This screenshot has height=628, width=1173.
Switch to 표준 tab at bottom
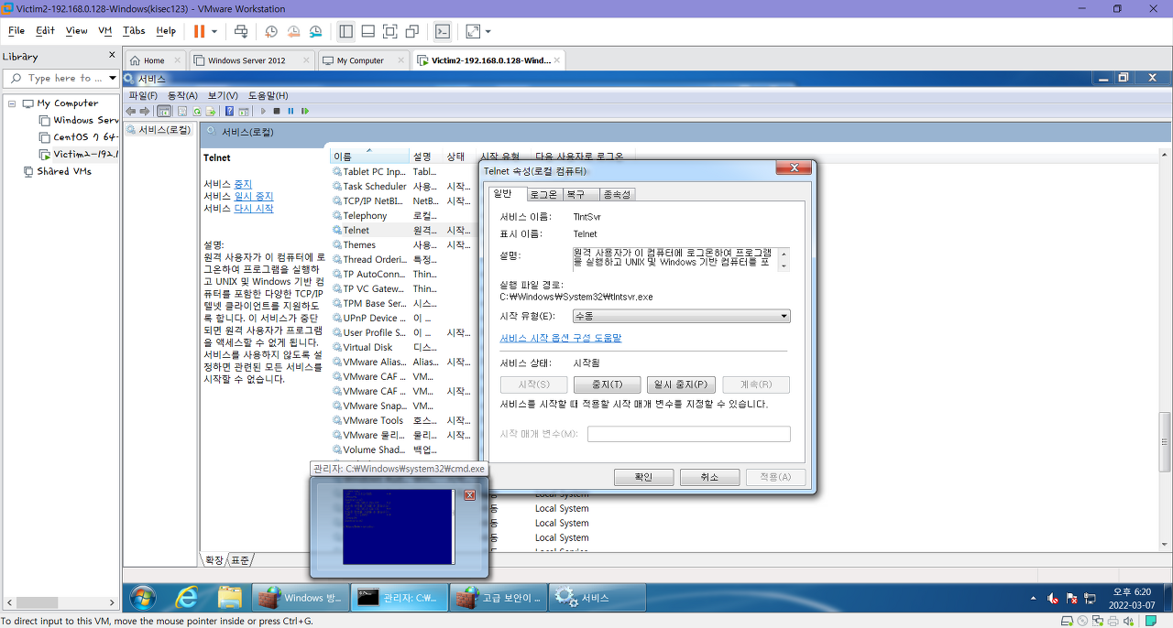(240, 559)
